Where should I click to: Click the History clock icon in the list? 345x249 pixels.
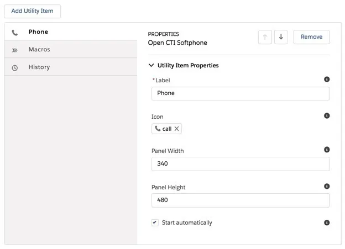coord(15,68)
